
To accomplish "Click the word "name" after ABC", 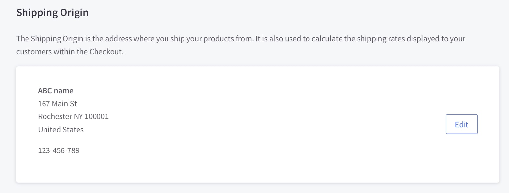I will click(64, 91).
